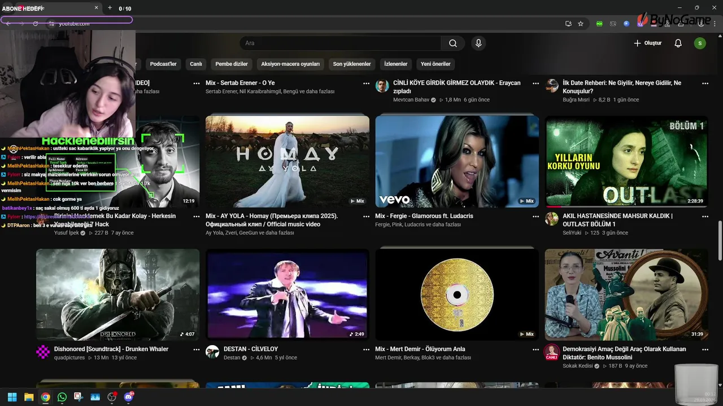This screenshot has height=406, width=723.
Task: Bookmark this page with star icon
Action: [581, 24]
